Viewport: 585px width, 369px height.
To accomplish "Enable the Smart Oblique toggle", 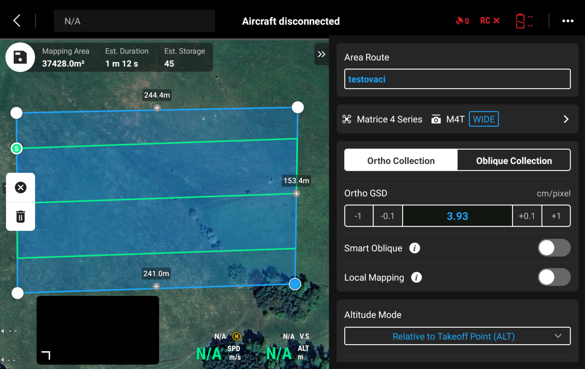I will [554, 248].
